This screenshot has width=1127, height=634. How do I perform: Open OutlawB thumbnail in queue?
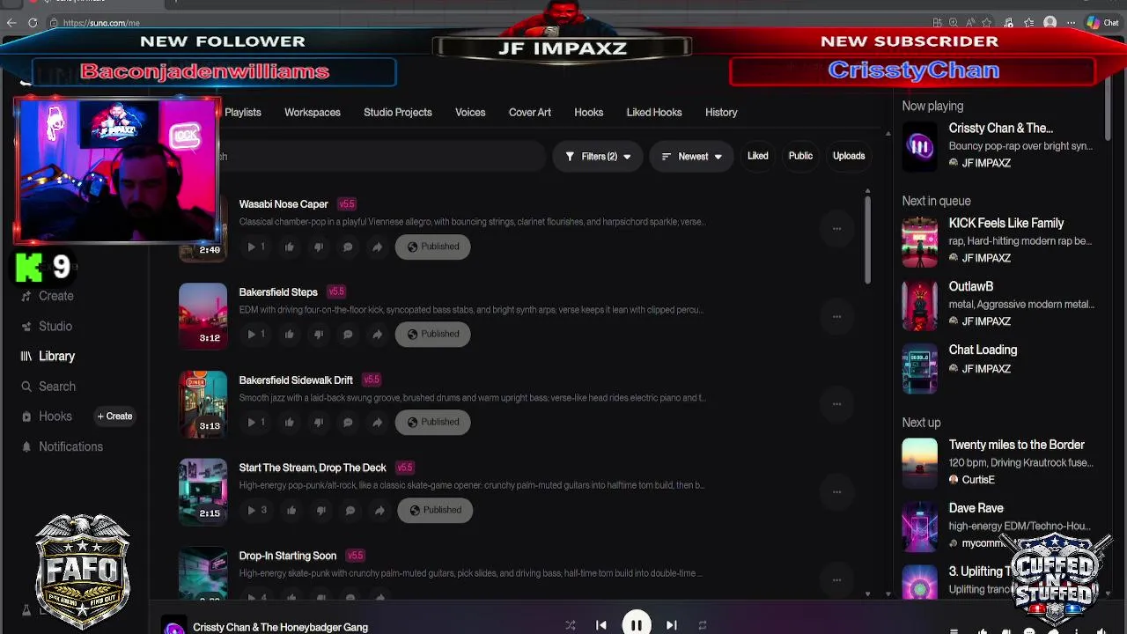coord(920,305)
